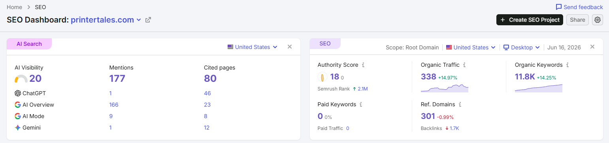Open Gemini mentions value 1
The height and width of the screenshot is (143, 609).
point(111,128)
